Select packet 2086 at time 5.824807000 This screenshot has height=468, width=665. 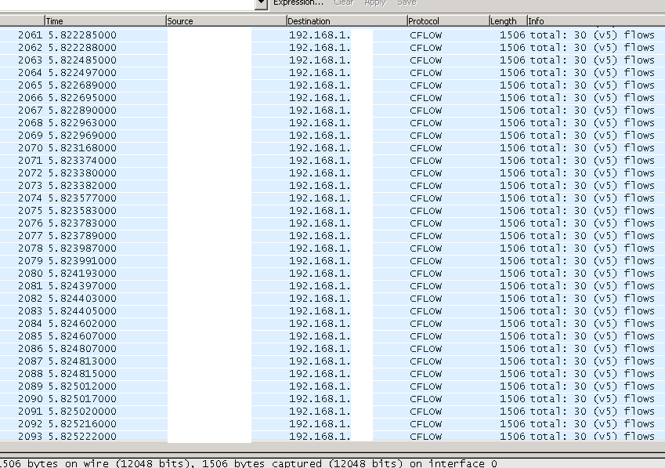[332, 348]
